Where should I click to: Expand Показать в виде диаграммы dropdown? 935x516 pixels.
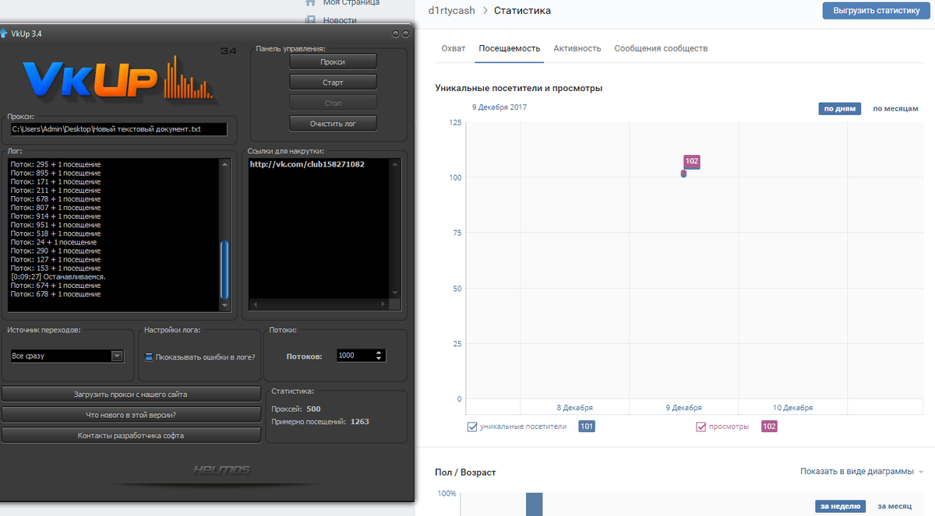[x=862, y=472]
